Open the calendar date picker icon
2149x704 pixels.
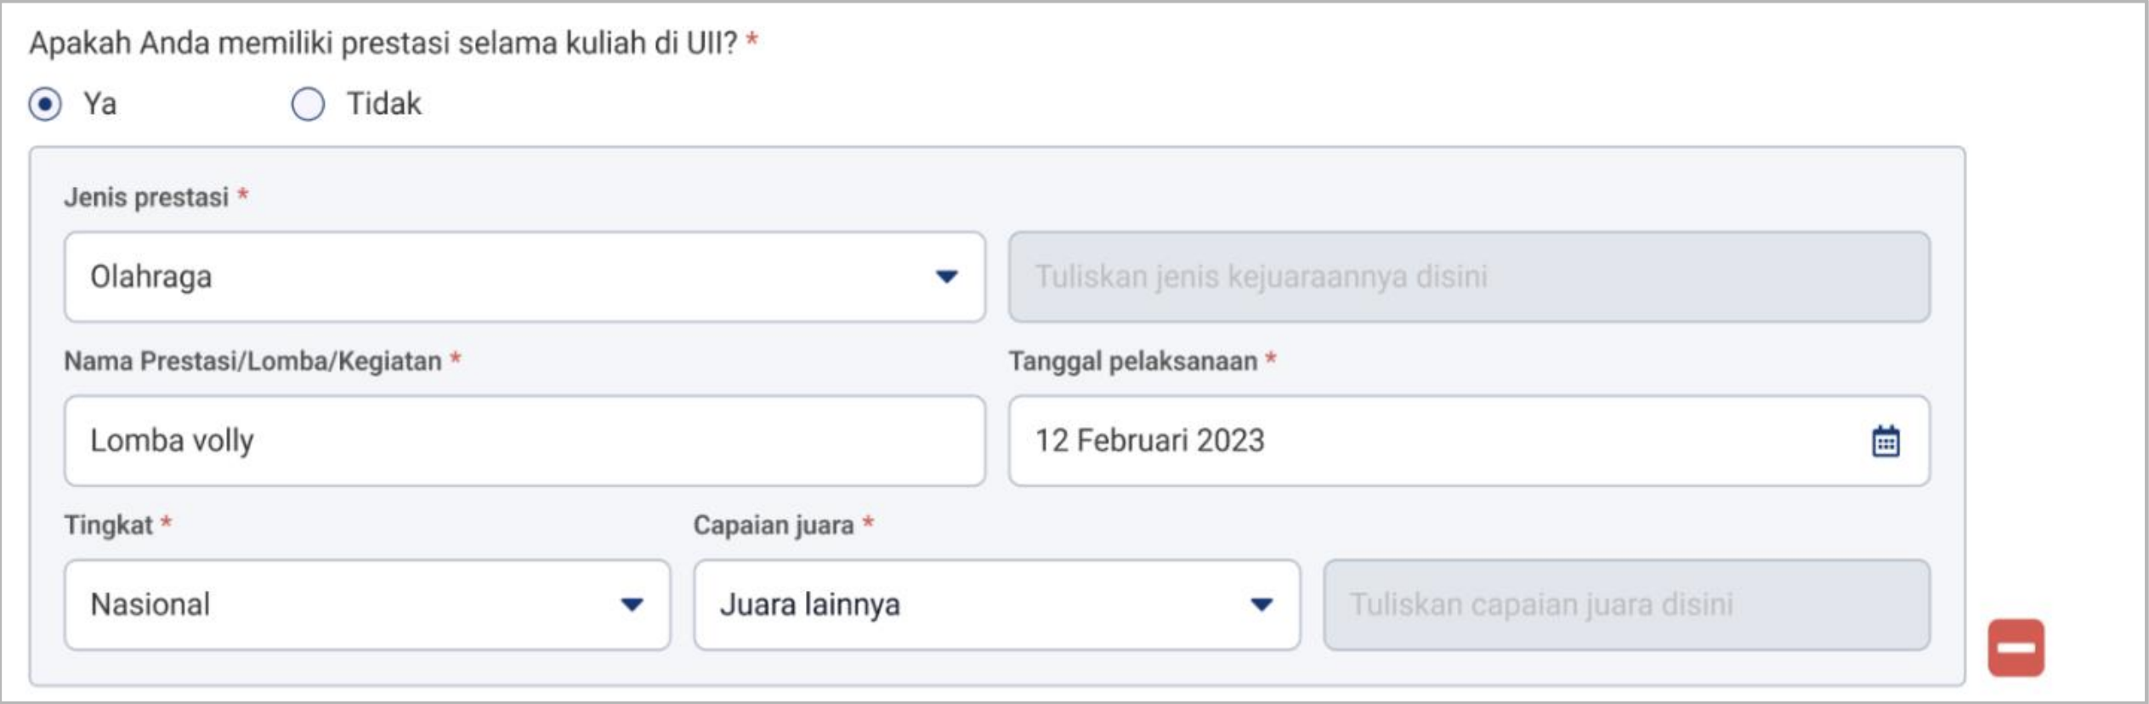tap(1885, 441)
